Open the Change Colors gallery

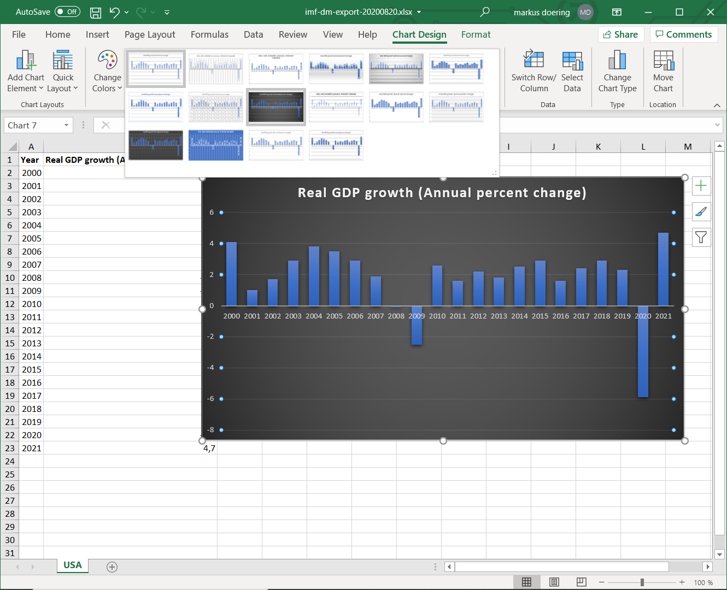point(107,72)
